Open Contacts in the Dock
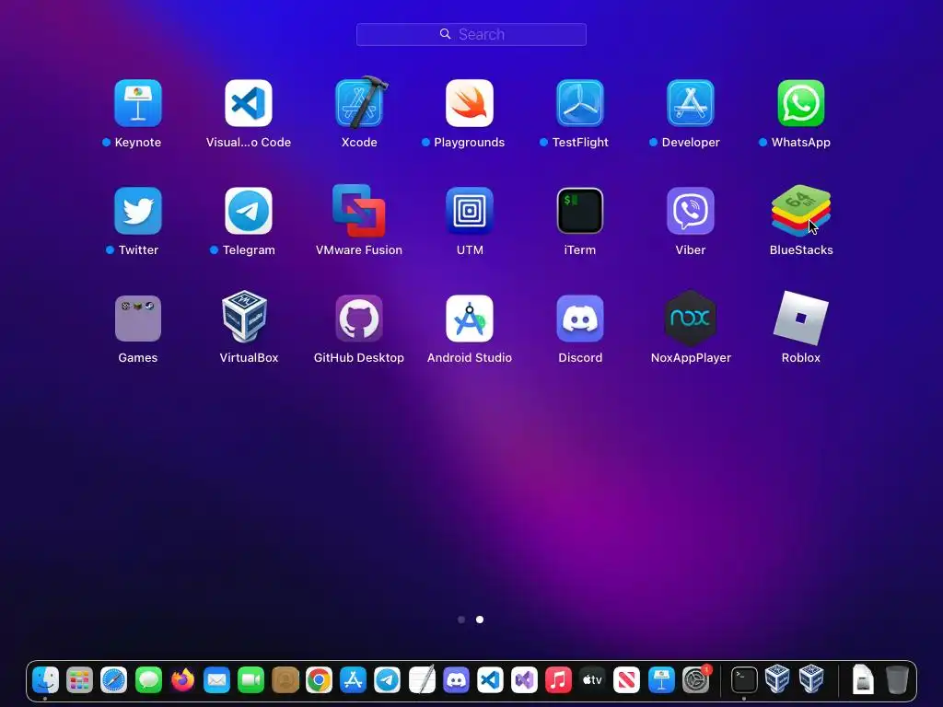The height and width of the screenshot is (707, 943). tap(285, 680)
